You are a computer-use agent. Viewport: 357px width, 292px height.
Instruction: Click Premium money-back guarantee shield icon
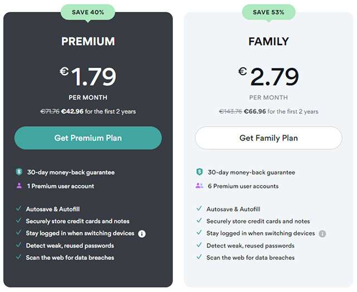click(x=19, y=172)
